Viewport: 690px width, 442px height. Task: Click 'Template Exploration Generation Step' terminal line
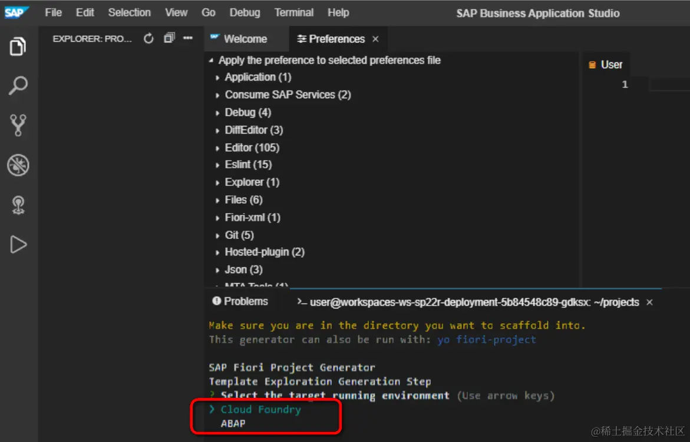[320, 381]
